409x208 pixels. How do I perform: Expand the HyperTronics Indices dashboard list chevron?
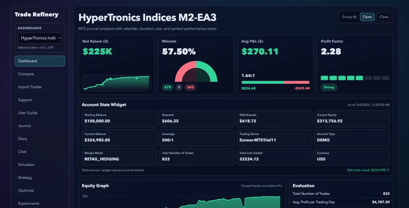(x=60, y=38)
